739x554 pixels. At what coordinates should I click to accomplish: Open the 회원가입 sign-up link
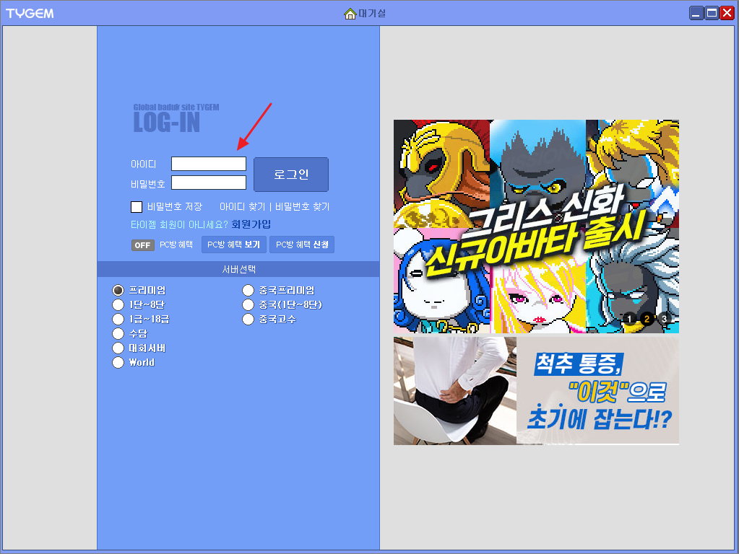tap(251, 224)
